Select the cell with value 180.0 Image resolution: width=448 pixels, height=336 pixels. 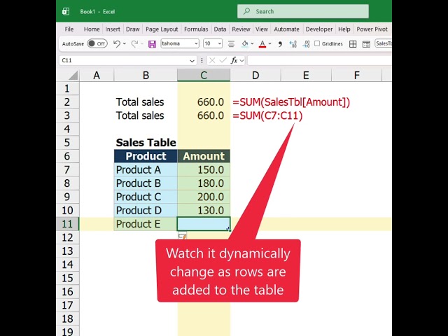point(204,183)
